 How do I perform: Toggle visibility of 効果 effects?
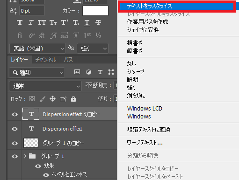[x=38, y=166]
